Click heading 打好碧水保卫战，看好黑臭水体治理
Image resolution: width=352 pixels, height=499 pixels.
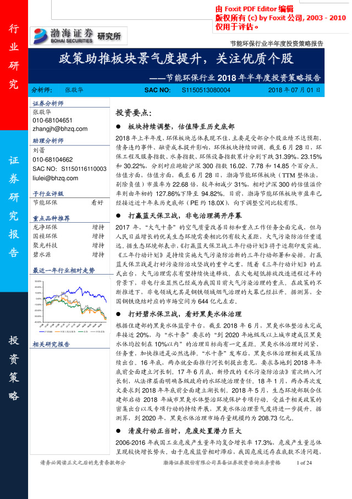coord(185,314)
